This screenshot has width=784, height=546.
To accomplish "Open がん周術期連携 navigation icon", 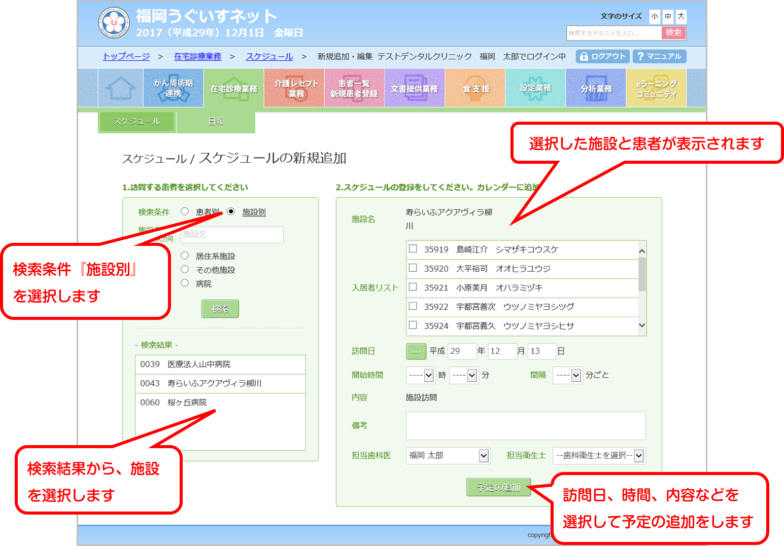I will tap(174, 88).
